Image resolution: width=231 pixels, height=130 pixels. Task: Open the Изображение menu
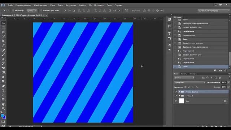(x=40, y=5)
